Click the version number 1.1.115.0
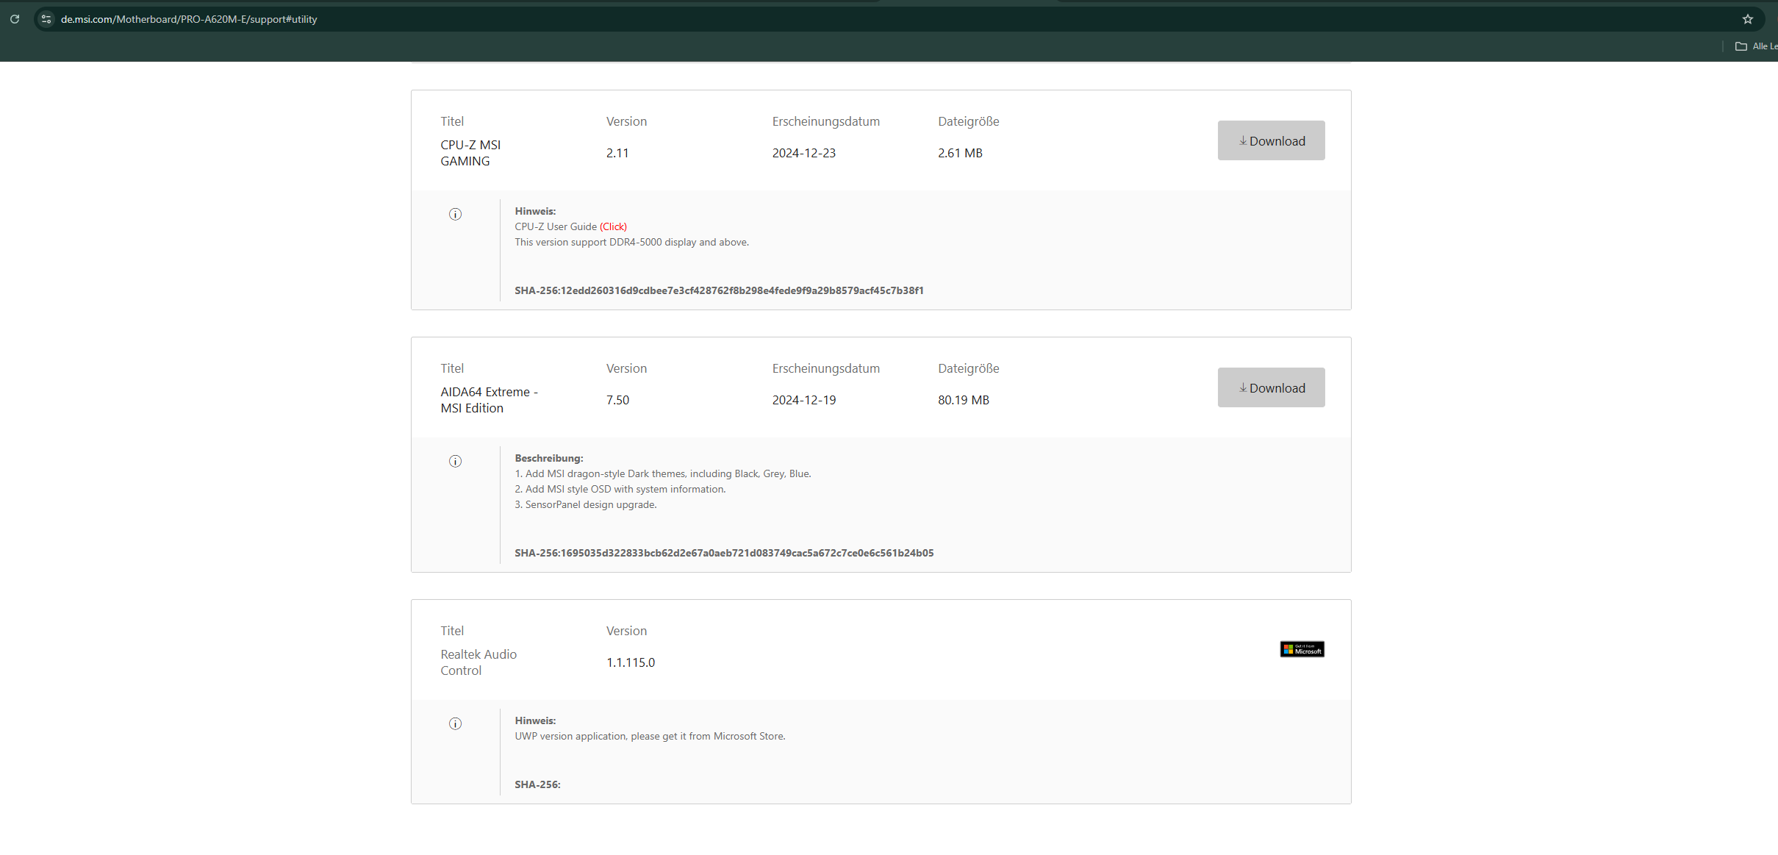This screenshot has height=855, width=1778. (631, 662)
